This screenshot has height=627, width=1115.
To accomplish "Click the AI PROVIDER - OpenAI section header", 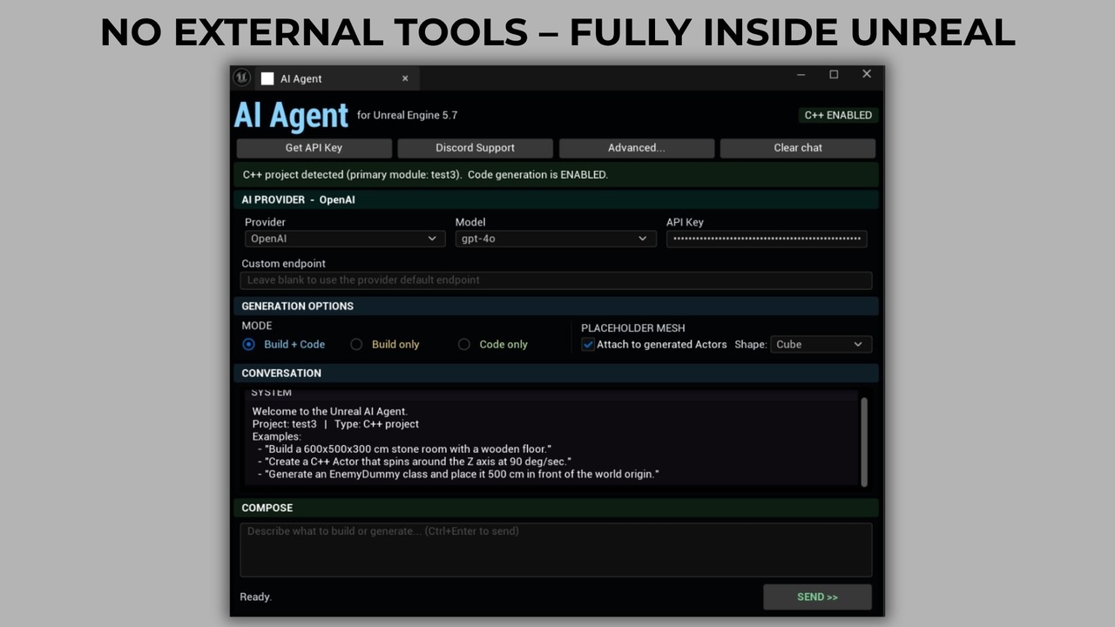I will point(556,199).
